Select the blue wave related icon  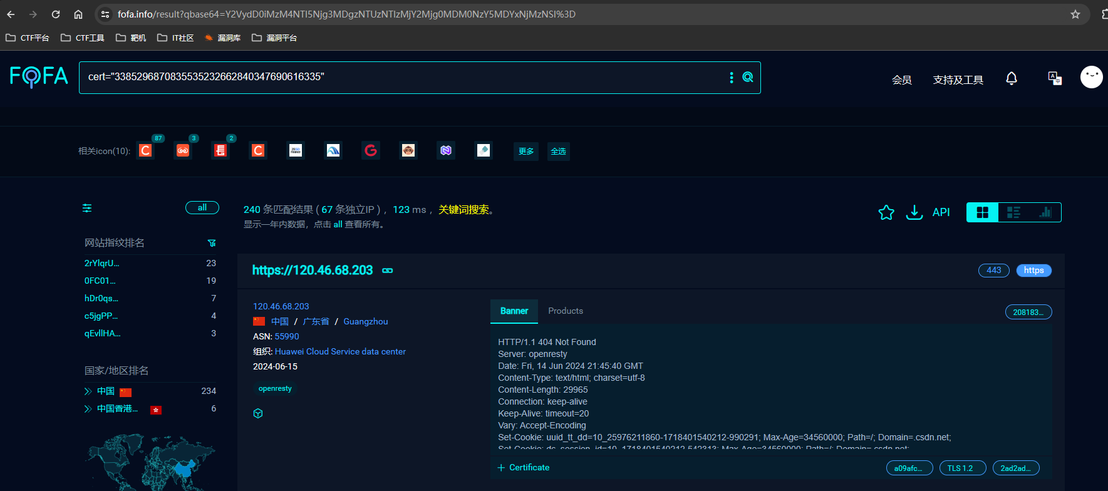(333, 150)
